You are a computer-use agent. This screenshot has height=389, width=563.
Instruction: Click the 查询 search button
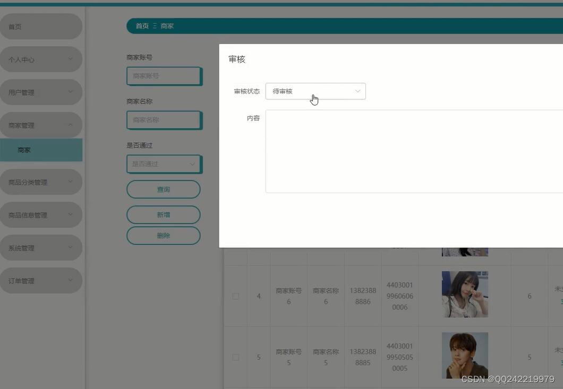[163, 189]
